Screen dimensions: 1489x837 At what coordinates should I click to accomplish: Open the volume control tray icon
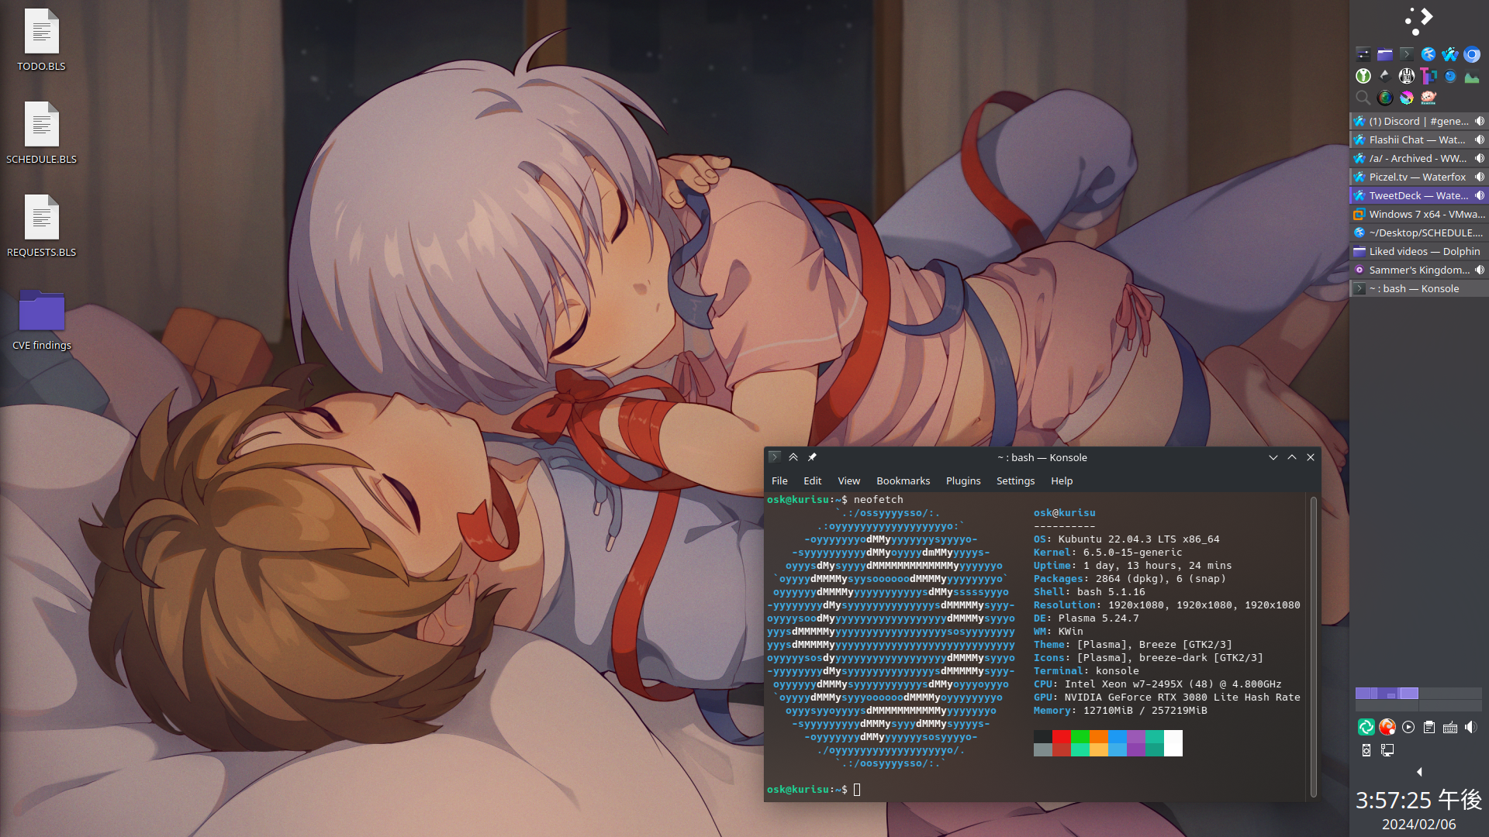coord(1471,727)
